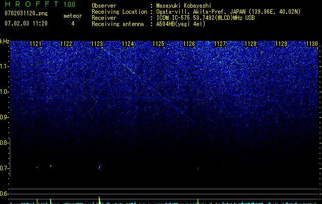This screenshot has width=322, height=204.
Task: Click observer name Masayuki Kobayashi
Action: pos(183,6)
